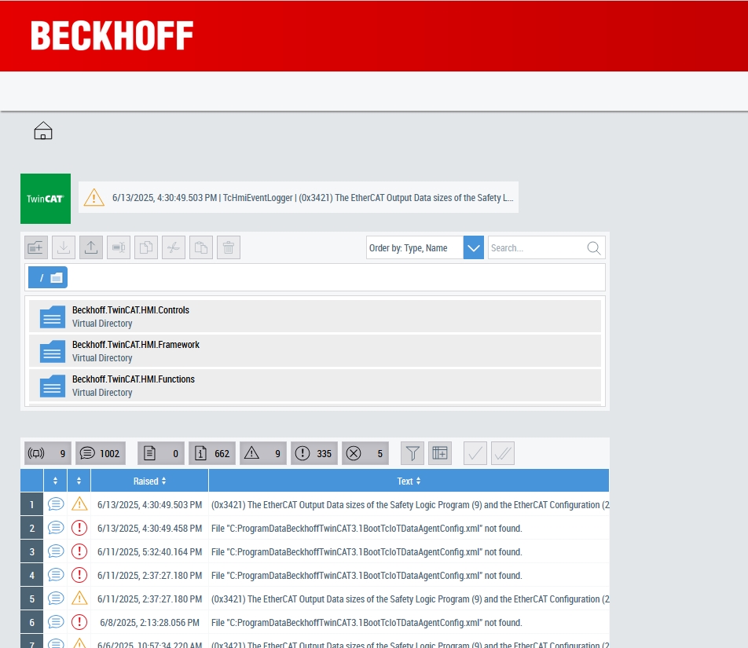Click the row 4 'not found' message text
The image size is (748, 648).
click(x=367, y=575)
